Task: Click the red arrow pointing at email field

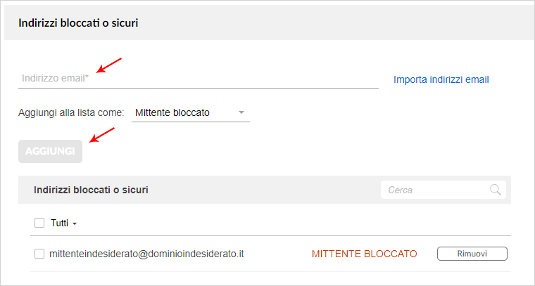Action: 109,65
